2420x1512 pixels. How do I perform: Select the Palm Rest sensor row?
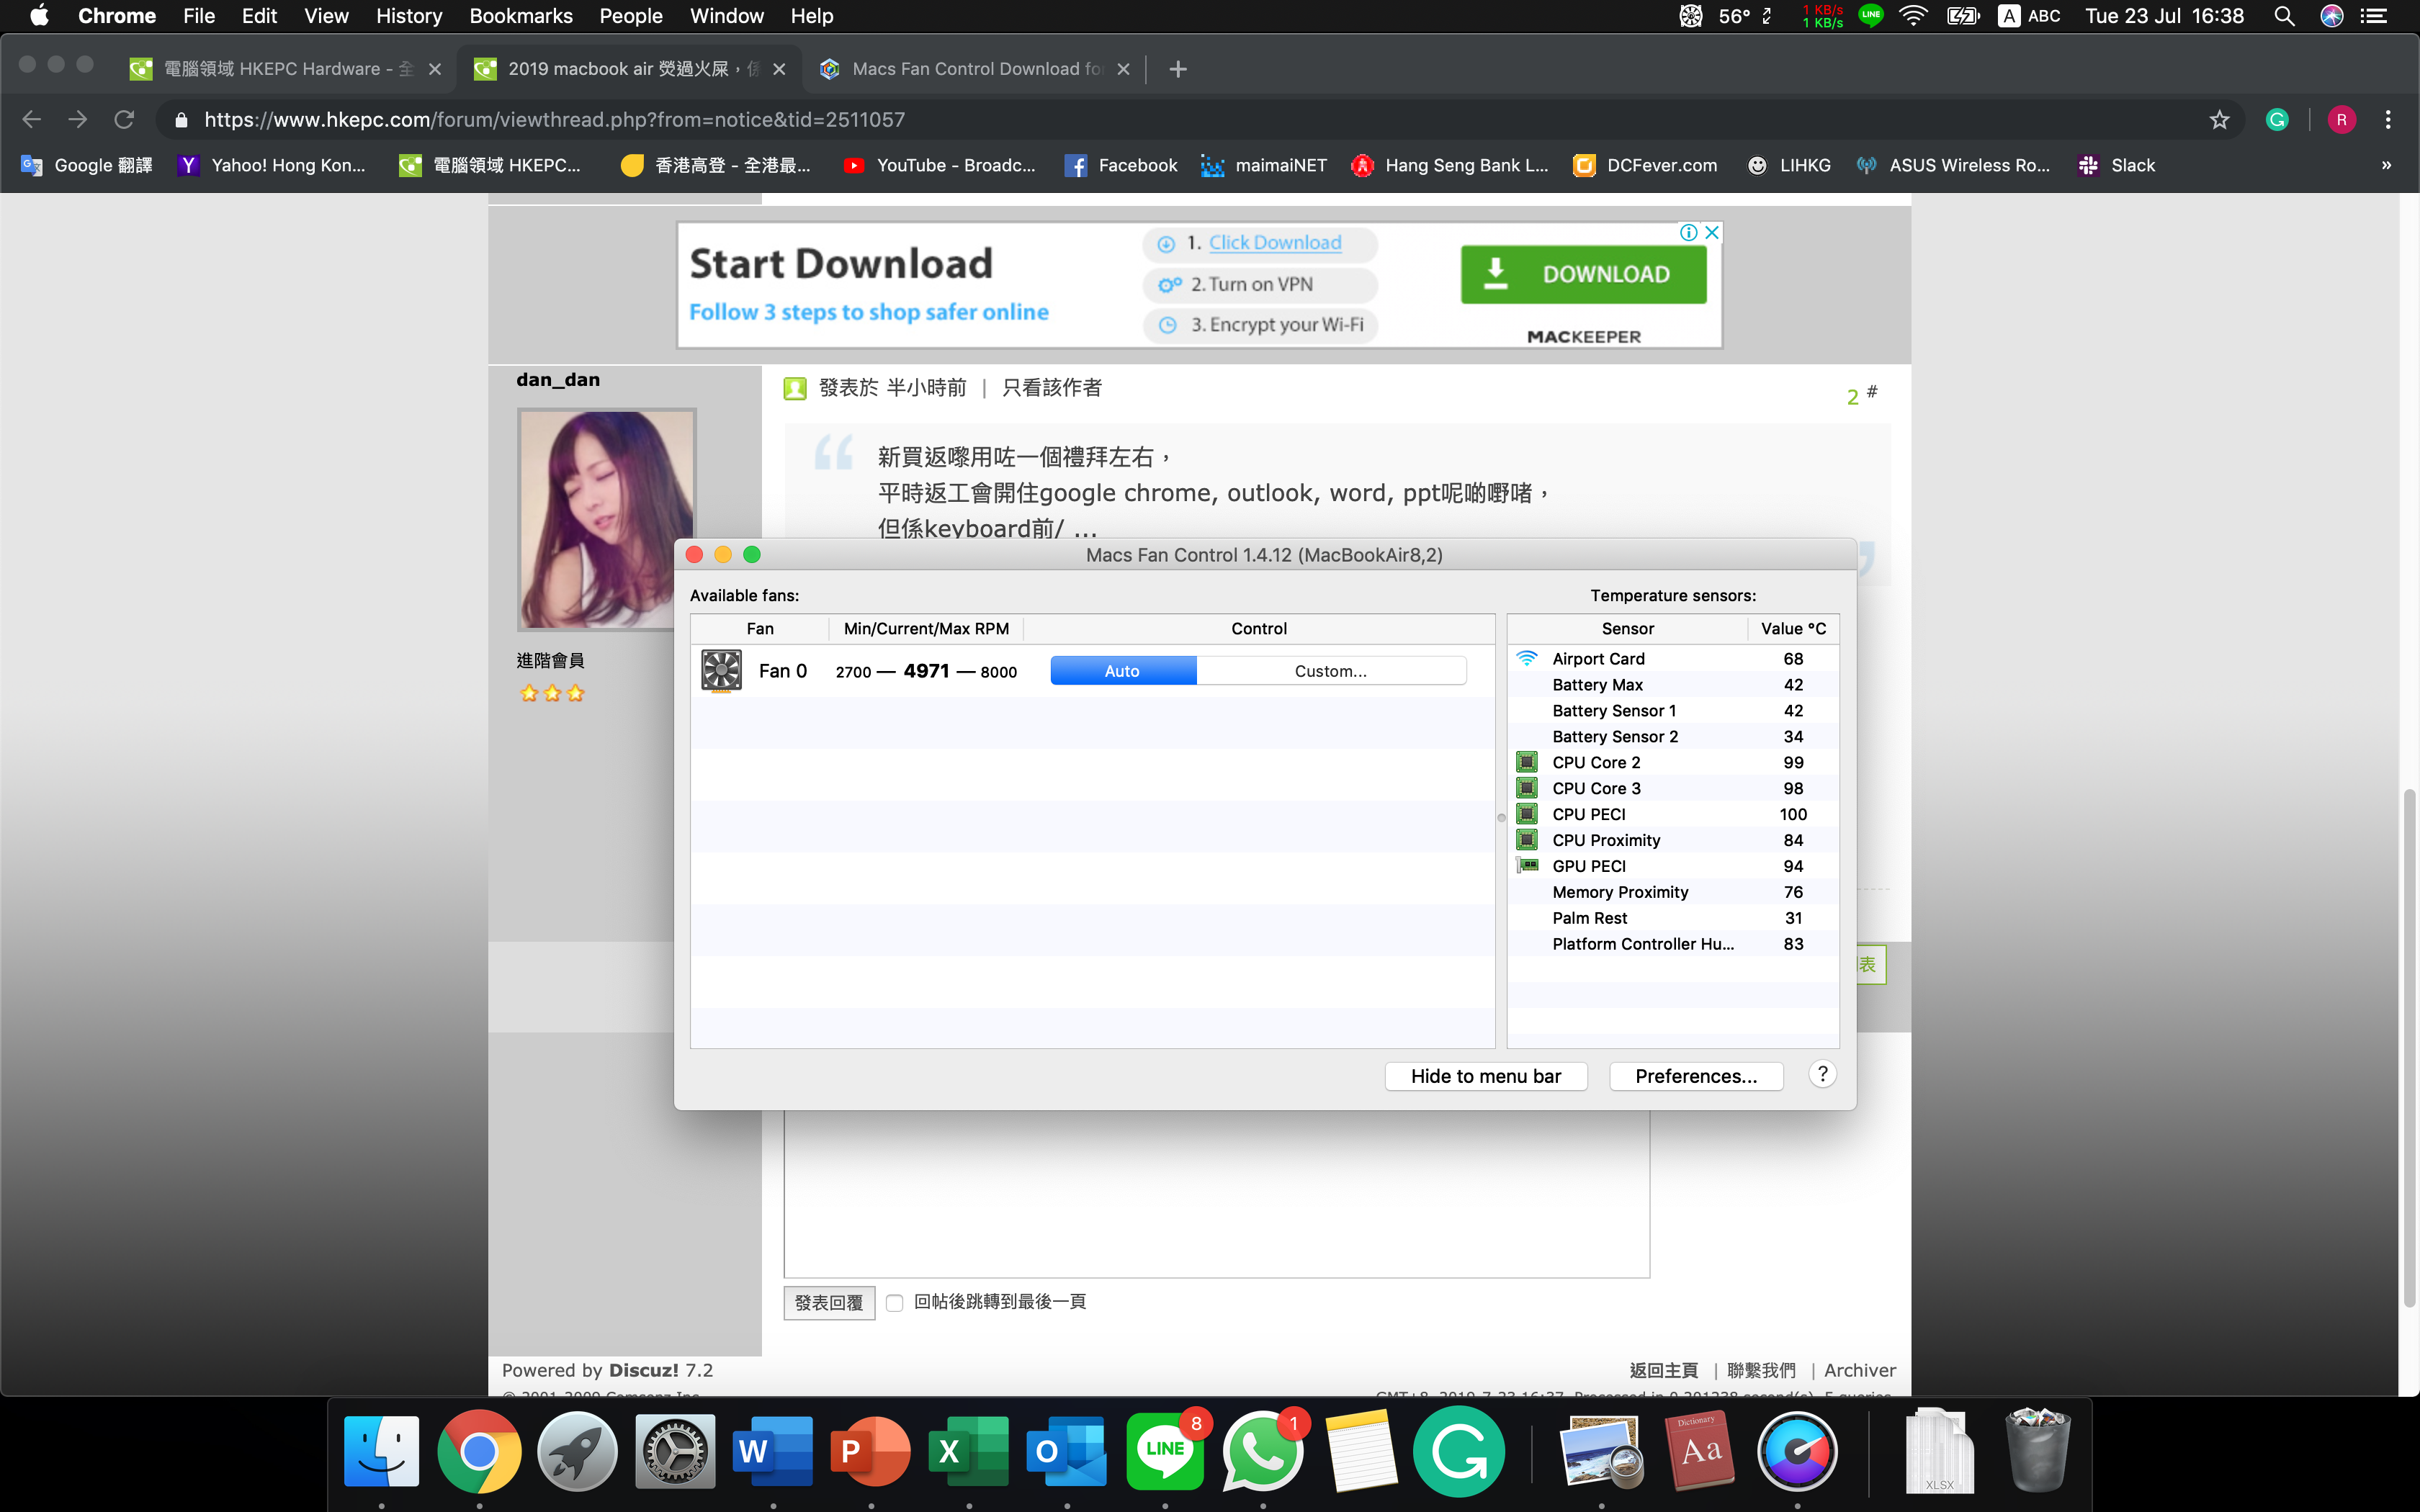pyautogui.click(x=1672, y=918)
